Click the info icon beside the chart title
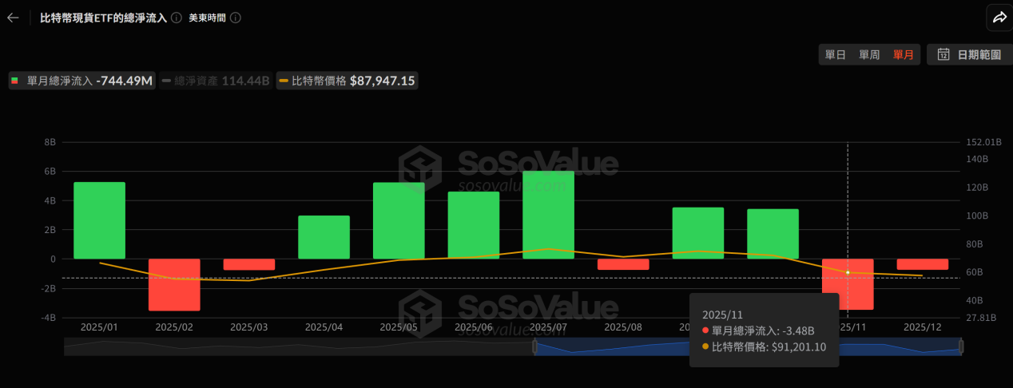The image size is (1013, 388). pos(176,18)
